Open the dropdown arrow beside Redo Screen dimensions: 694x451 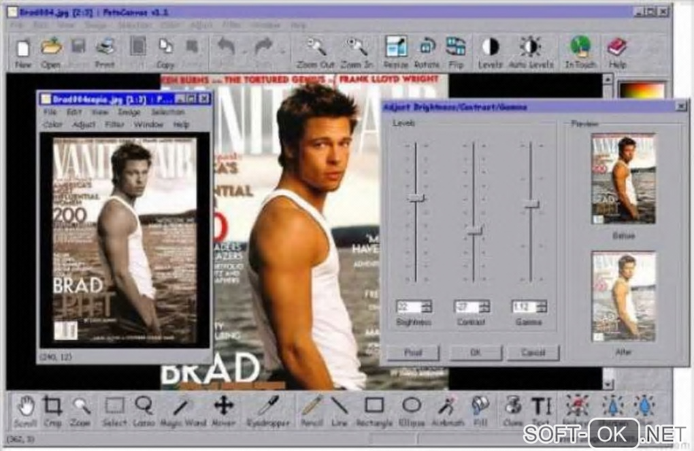[x=282, y=52]
